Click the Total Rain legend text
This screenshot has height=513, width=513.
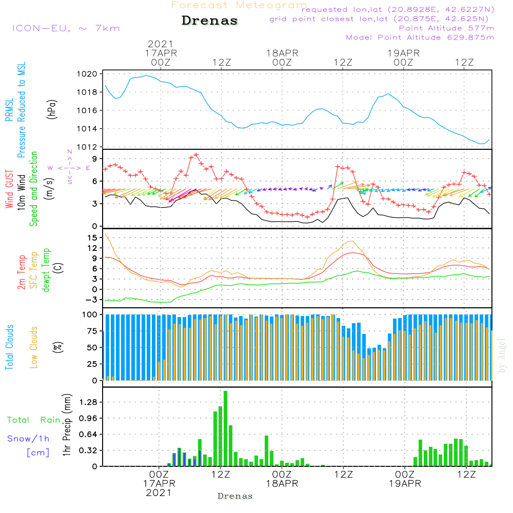point(34,420)
